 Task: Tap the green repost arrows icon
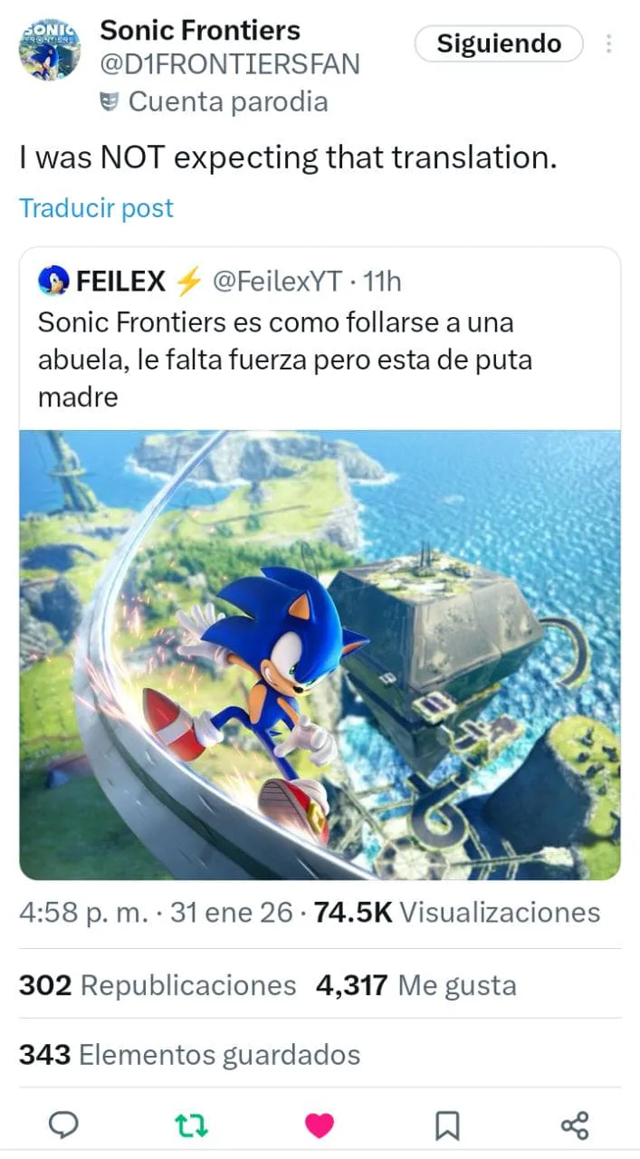pyautogui.click(x=191, y=1125)
